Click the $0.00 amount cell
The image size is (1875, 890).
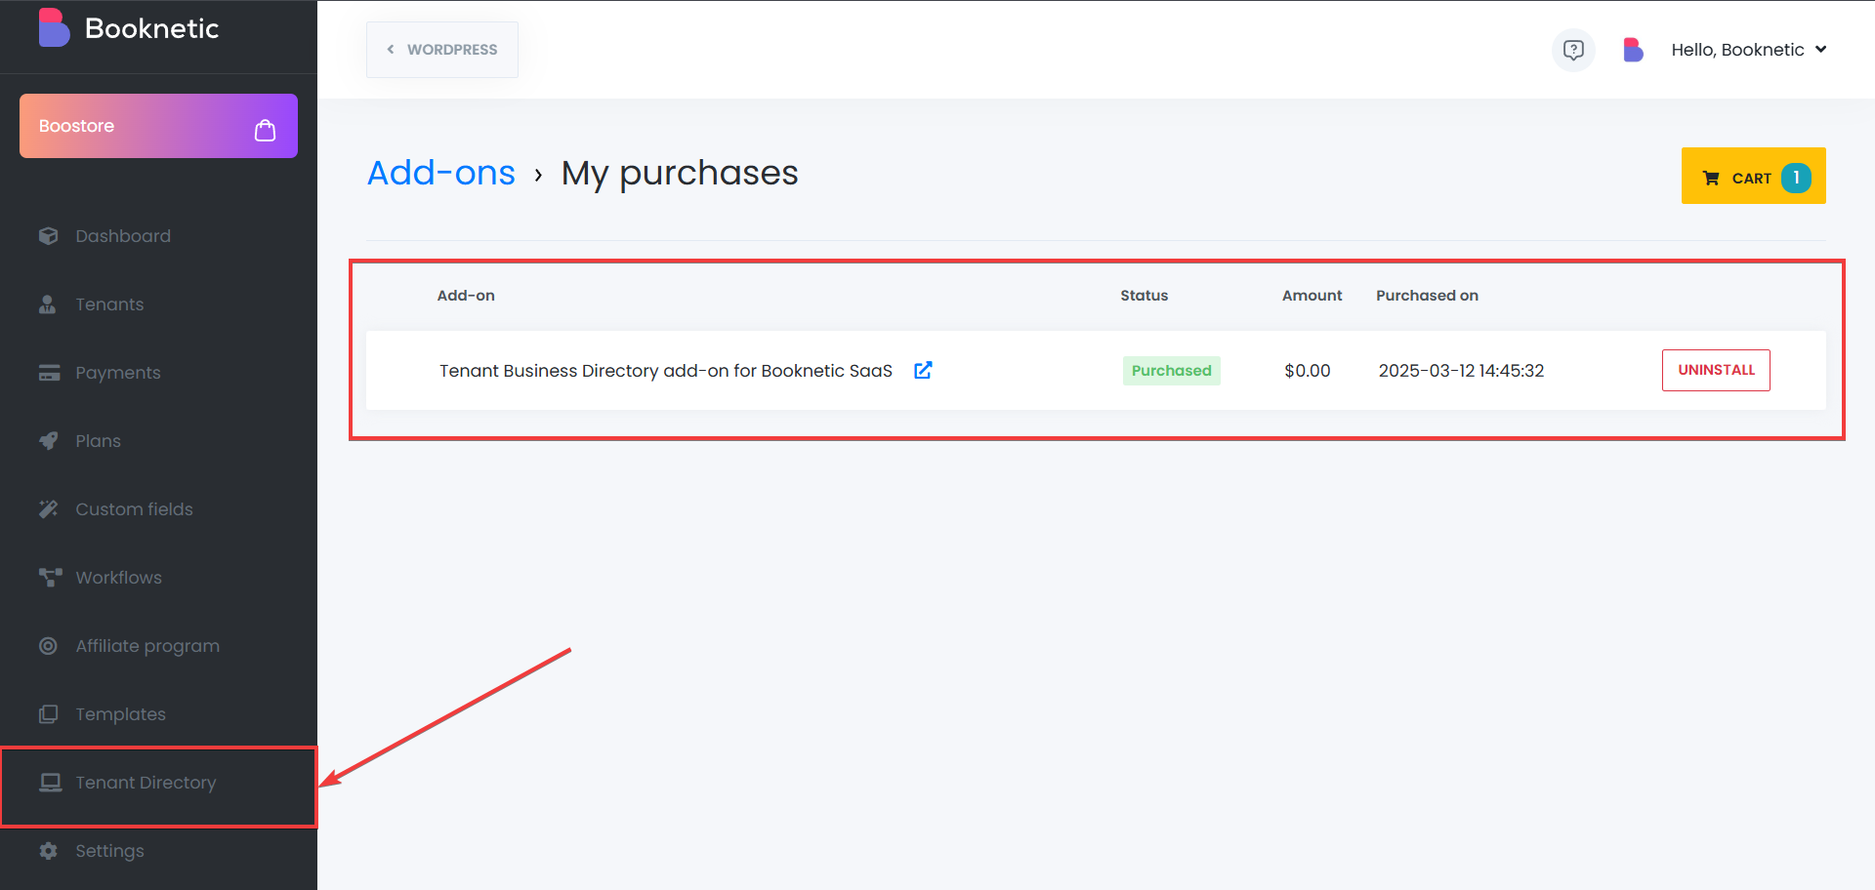click(x=1307, y=371)
